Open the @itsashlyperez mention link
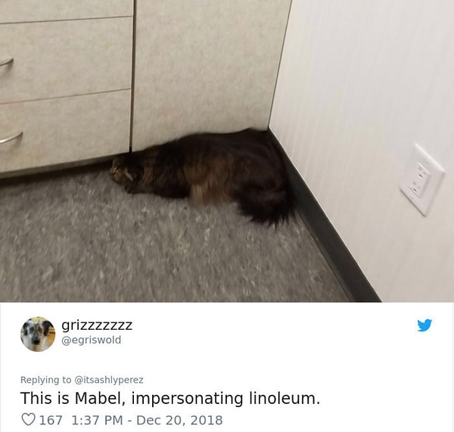Viewport: 454px width, 432px height. point(109,380)
